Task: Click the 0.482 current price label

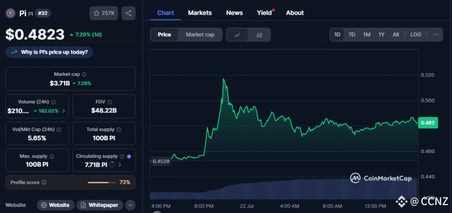Action: tap(428, 123)
